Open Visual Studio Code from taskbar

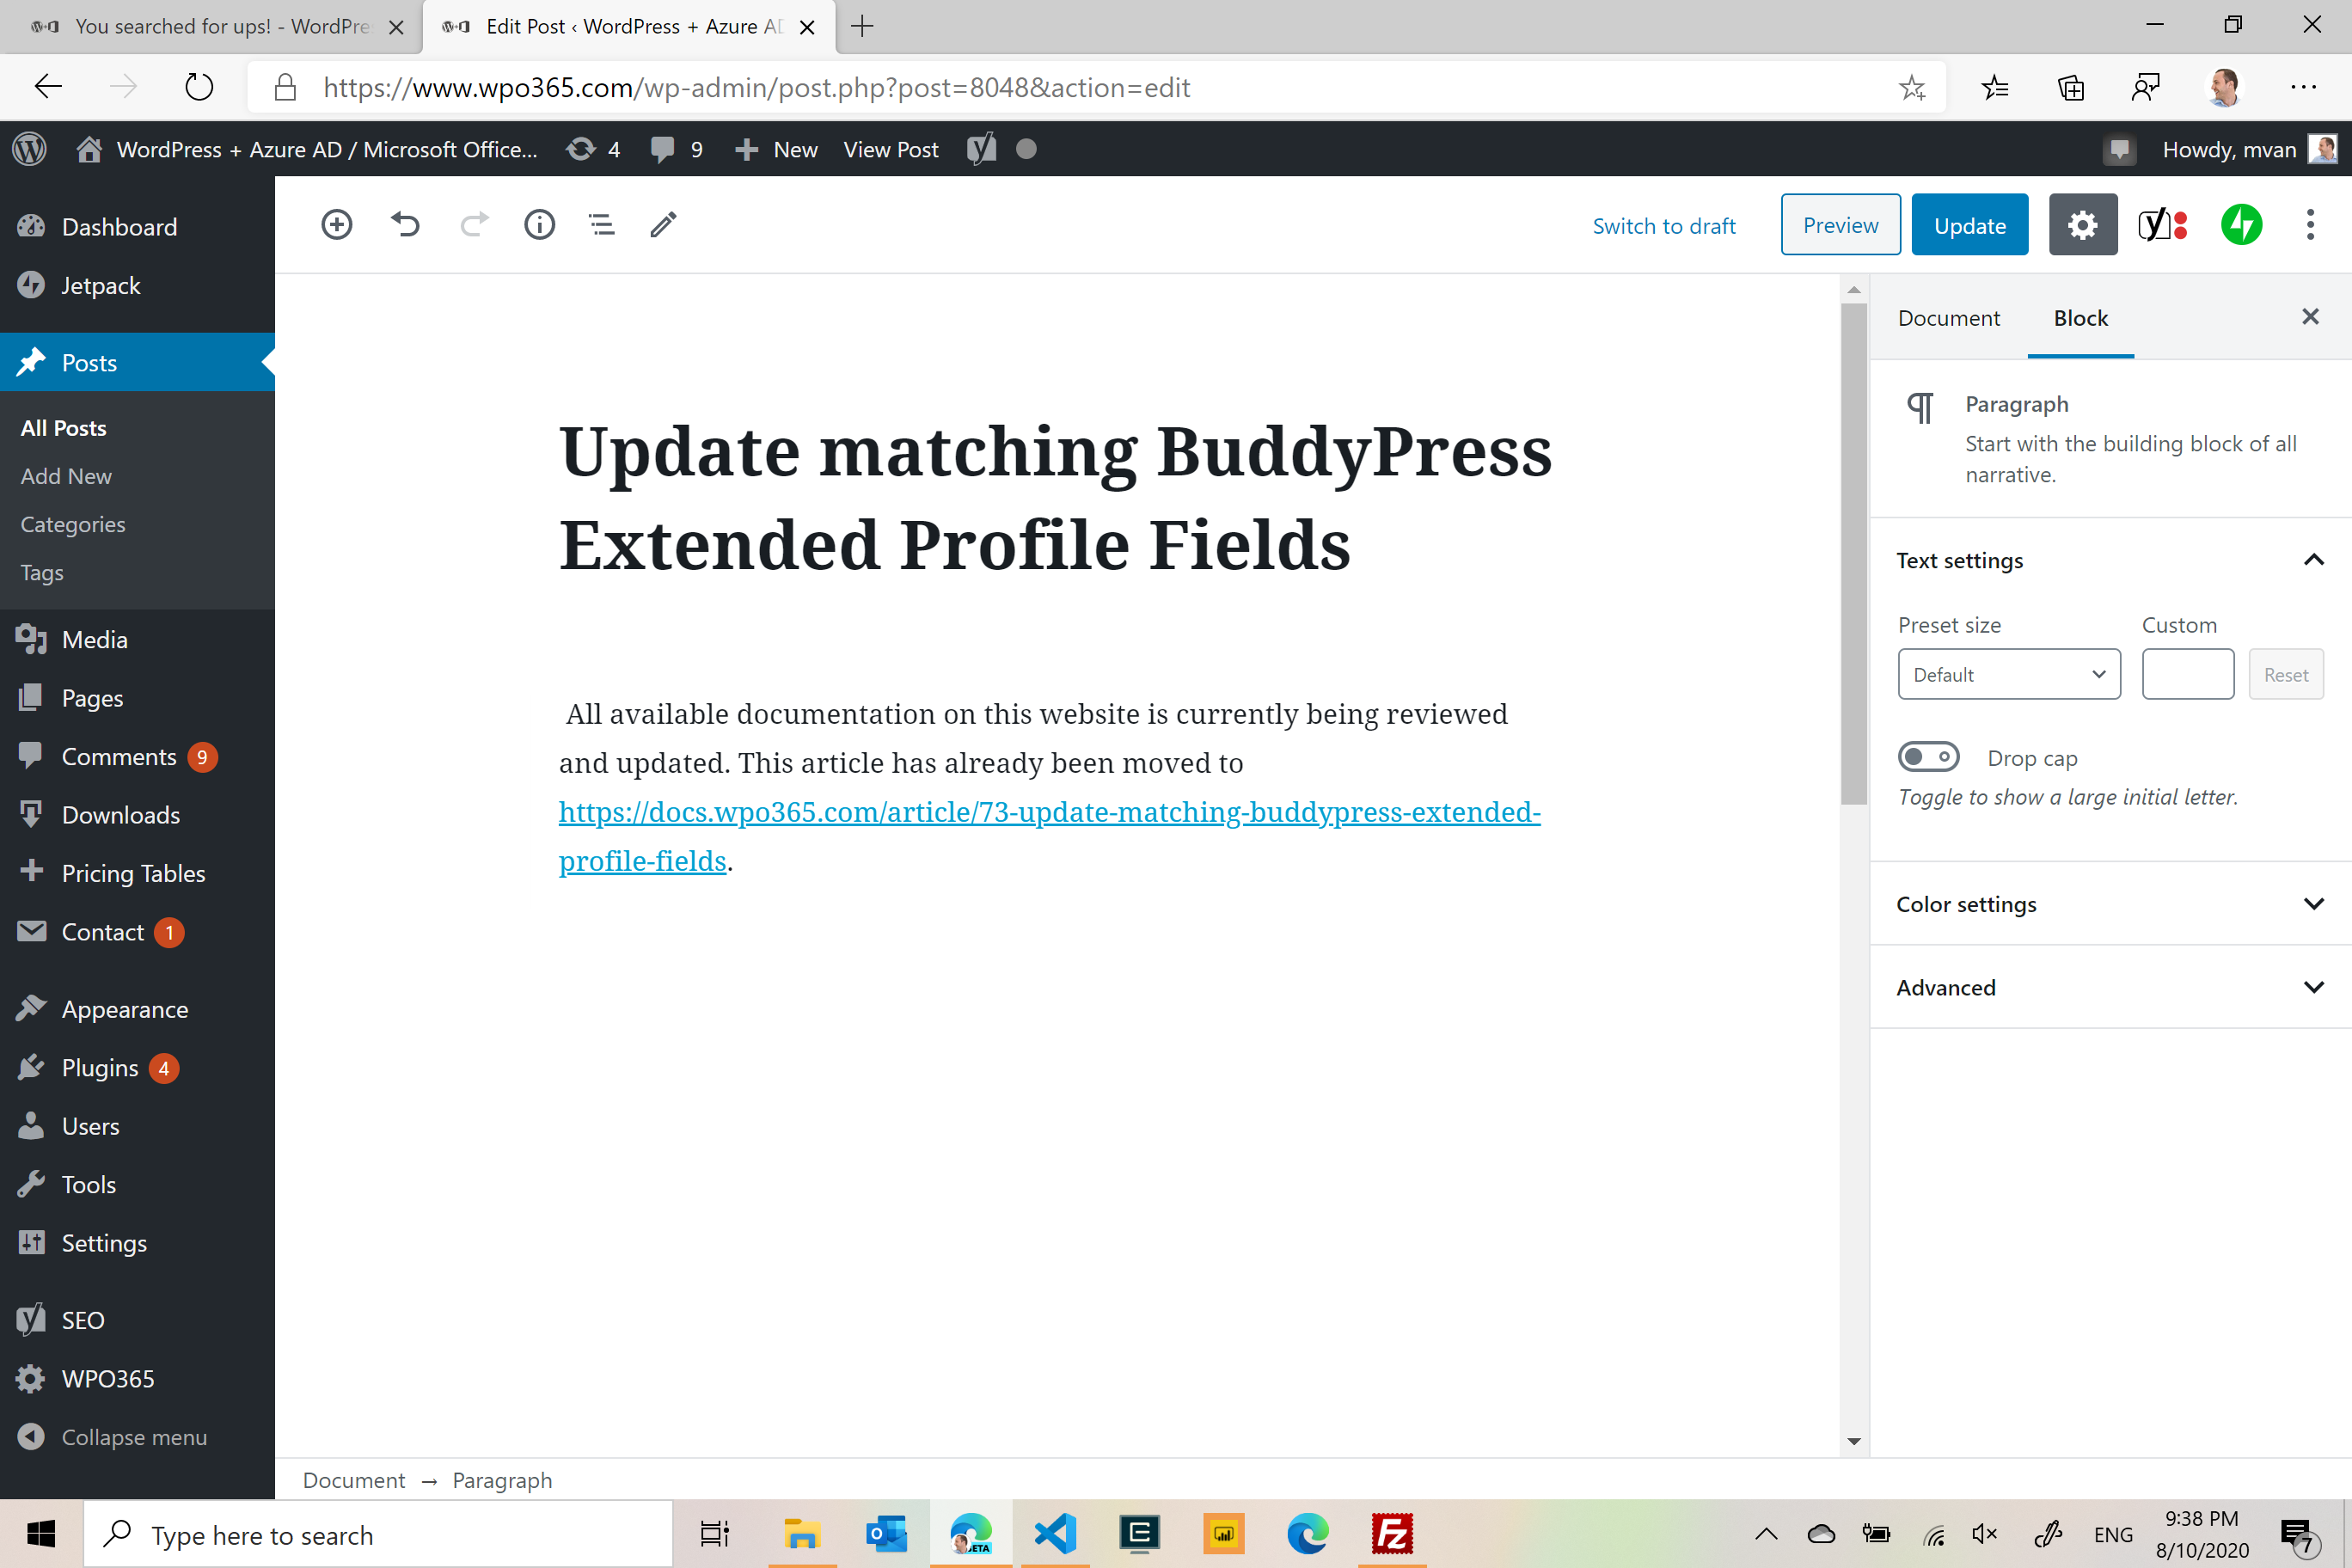tap(1055, 1534)
